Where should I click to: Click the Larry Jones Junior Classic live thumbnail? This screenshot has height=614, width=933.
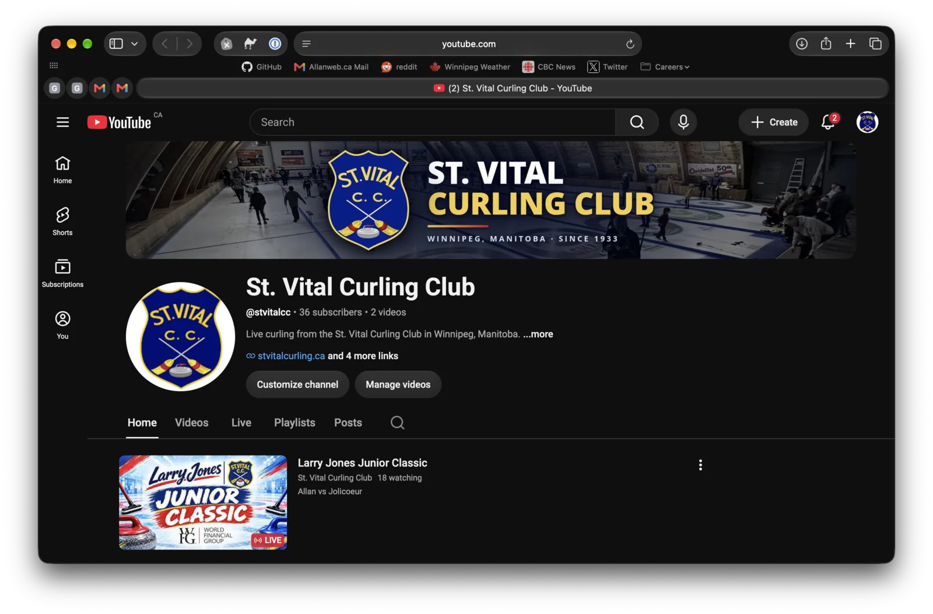point(203,502)
